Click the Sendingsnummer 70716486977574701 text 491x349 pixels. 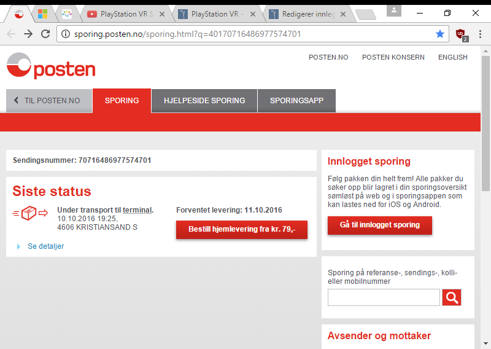82,160
